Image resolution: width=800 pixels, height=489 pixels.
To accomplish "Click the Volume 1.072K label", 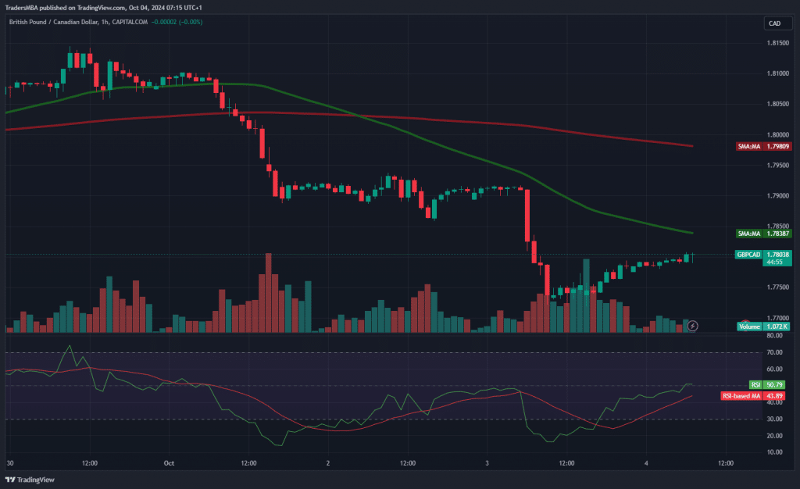I will coord(763,327).
